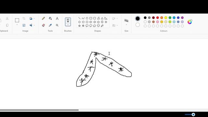Click the Rotate image icon

(x=31, y=19)
